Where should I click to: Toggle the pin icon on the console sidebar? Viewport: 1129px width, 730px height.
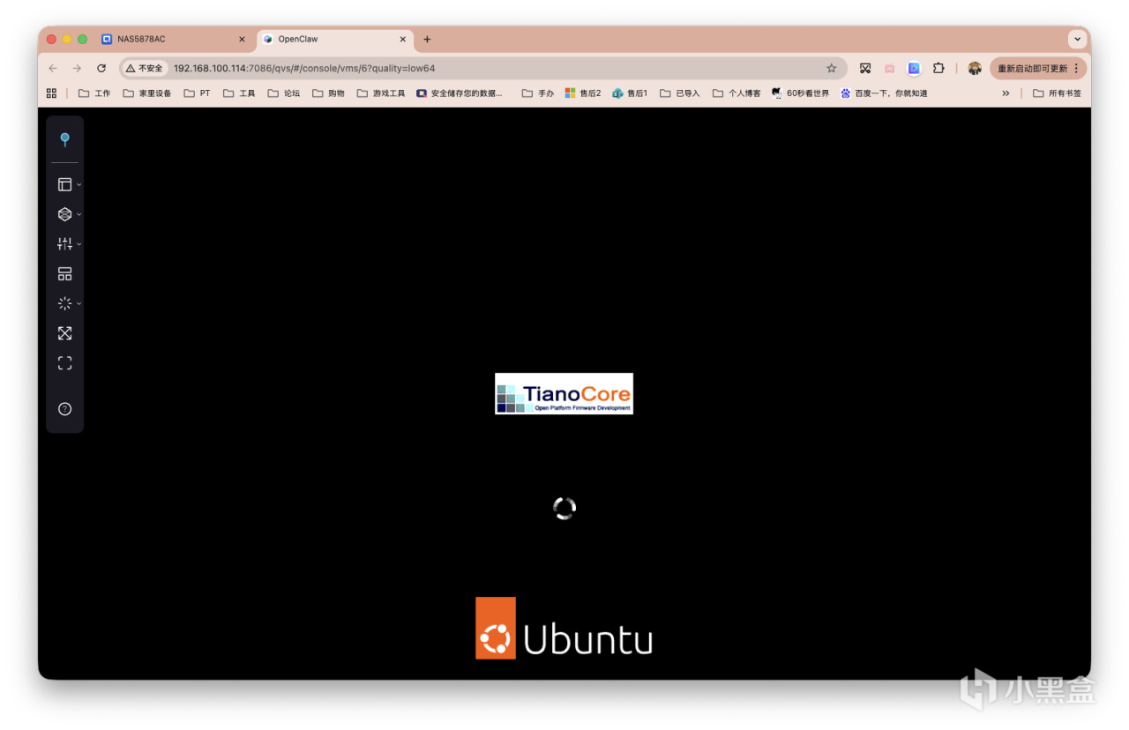(64, 139)
